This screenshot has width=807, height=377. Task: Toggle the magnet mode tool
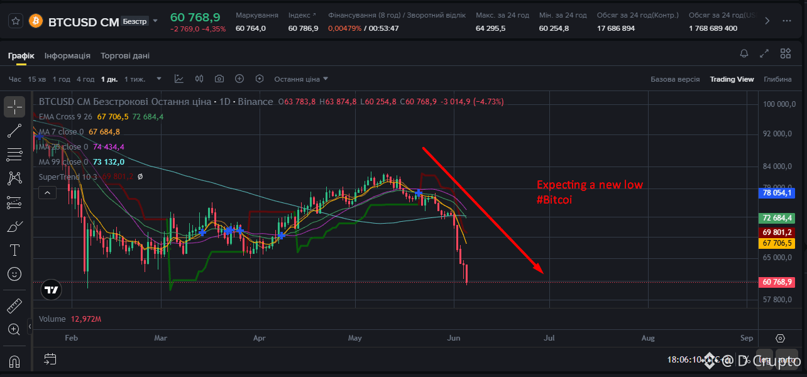(x=14, y=361)
